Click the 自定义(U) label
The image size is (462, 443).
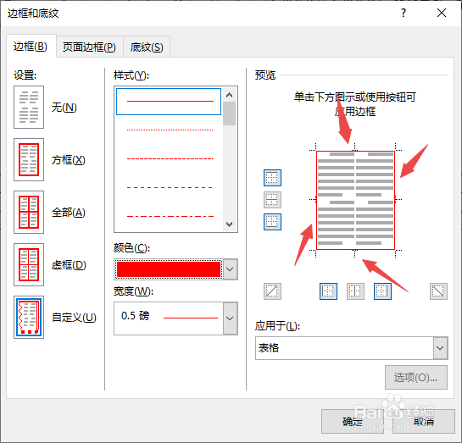[x=74, y=318]
